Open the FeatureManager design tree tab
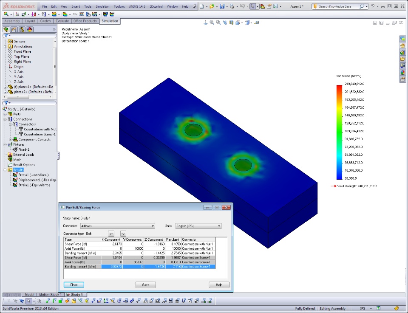The width and height of the screenshot is (408, 313). 6,29
